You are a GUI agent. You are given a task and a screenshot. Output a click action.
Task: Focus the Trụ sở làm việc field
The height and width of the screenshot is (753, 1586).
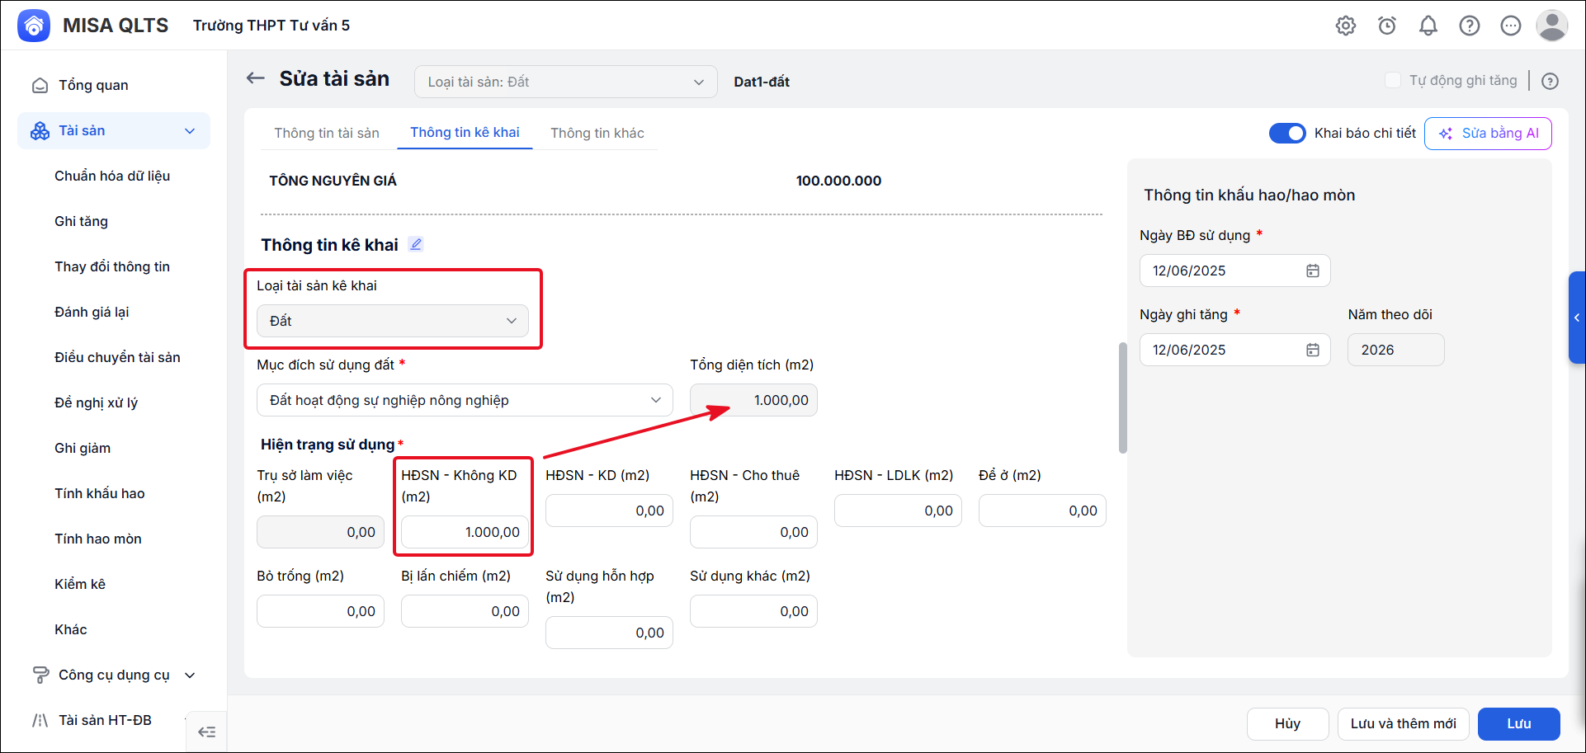pos(320,532)
